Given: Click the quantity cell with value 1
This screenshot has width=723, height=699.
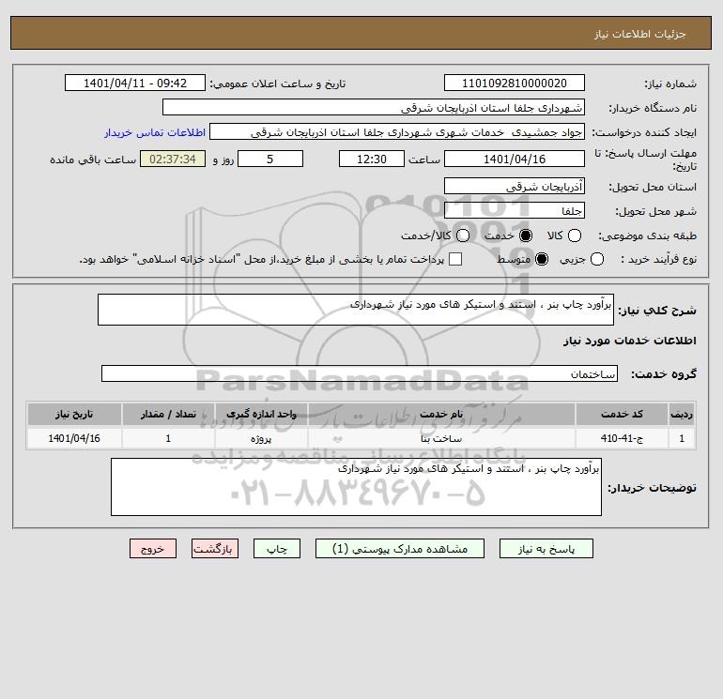Looking at the screenshot, I should coord(168,438).
